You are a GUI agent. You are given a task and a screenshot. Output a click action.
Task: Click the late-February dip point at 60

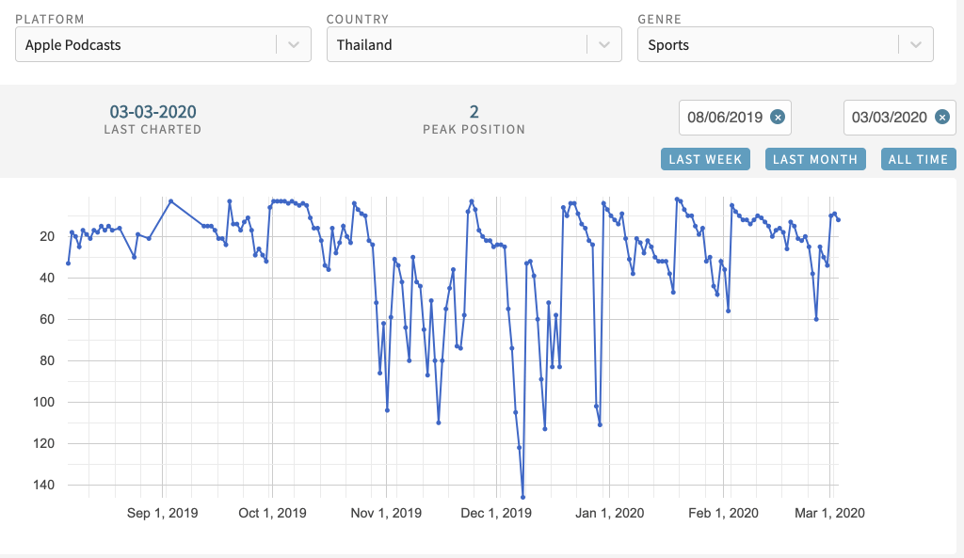point(816,319)
